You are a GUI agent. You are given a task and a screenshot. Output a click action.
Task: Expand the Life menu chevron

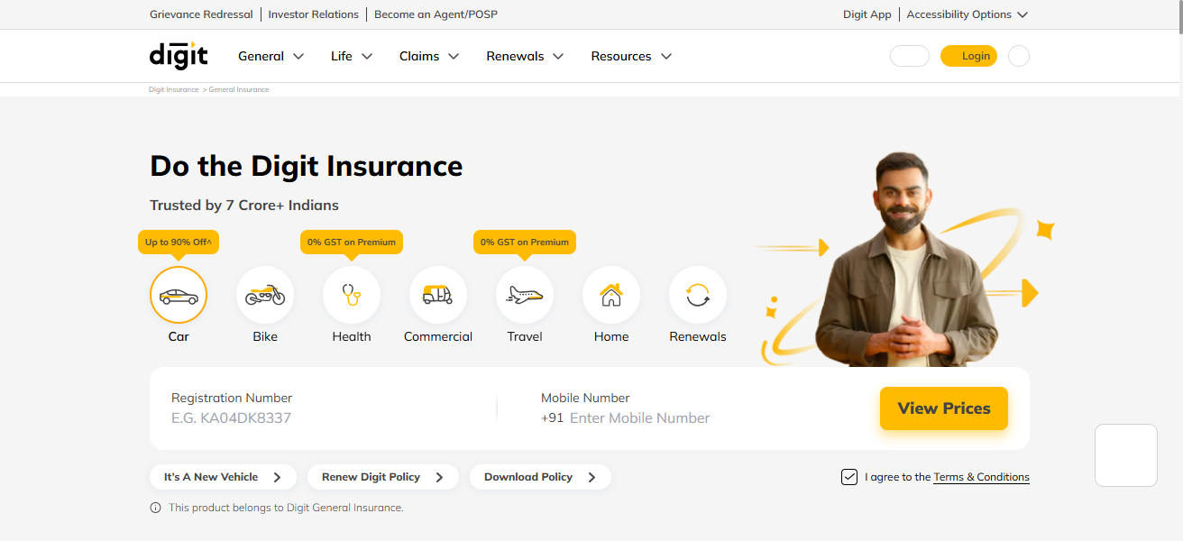(367, 56)
